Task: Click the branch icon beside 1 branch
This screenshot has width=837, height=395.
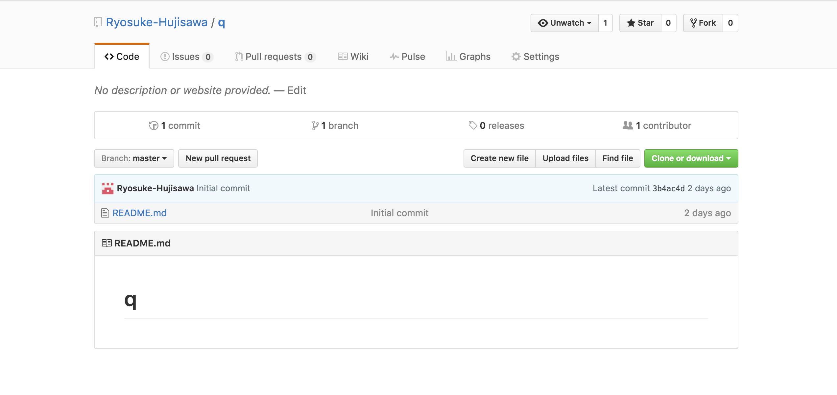Action: pyautogui.click(x=315, y=126)
